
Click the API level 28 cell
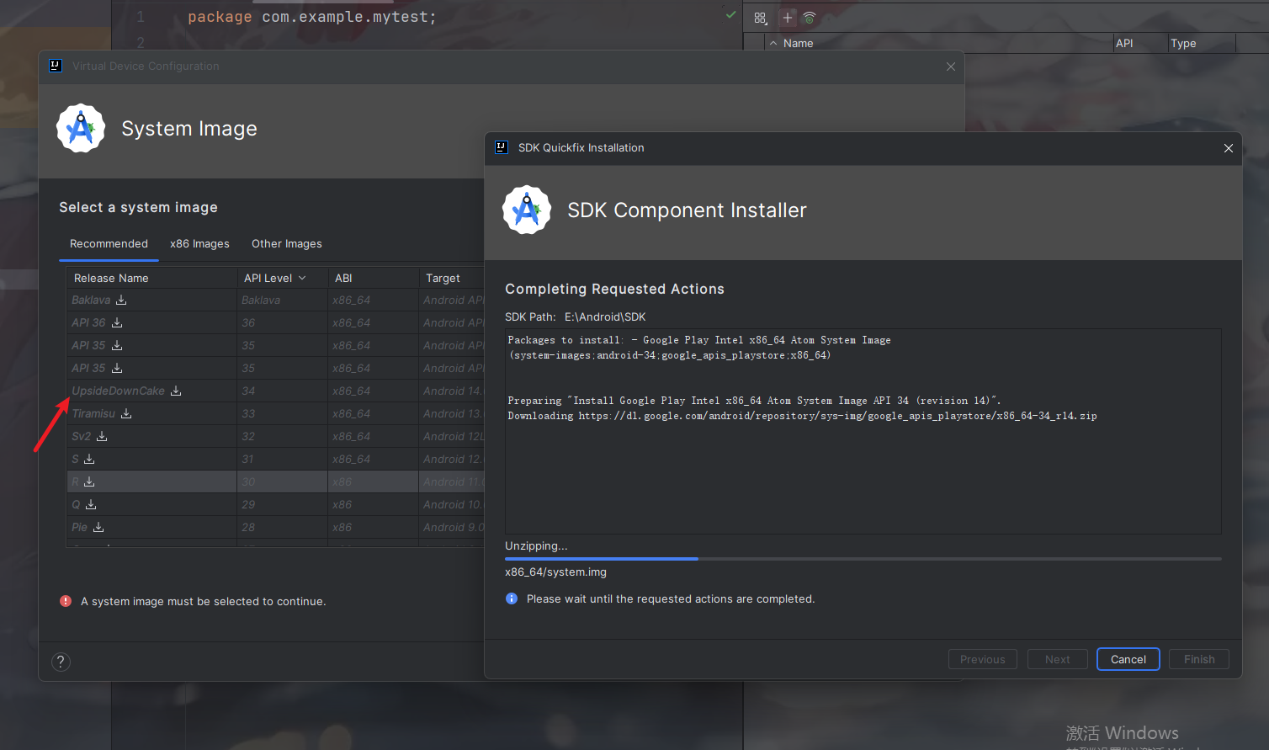point(282,527)
